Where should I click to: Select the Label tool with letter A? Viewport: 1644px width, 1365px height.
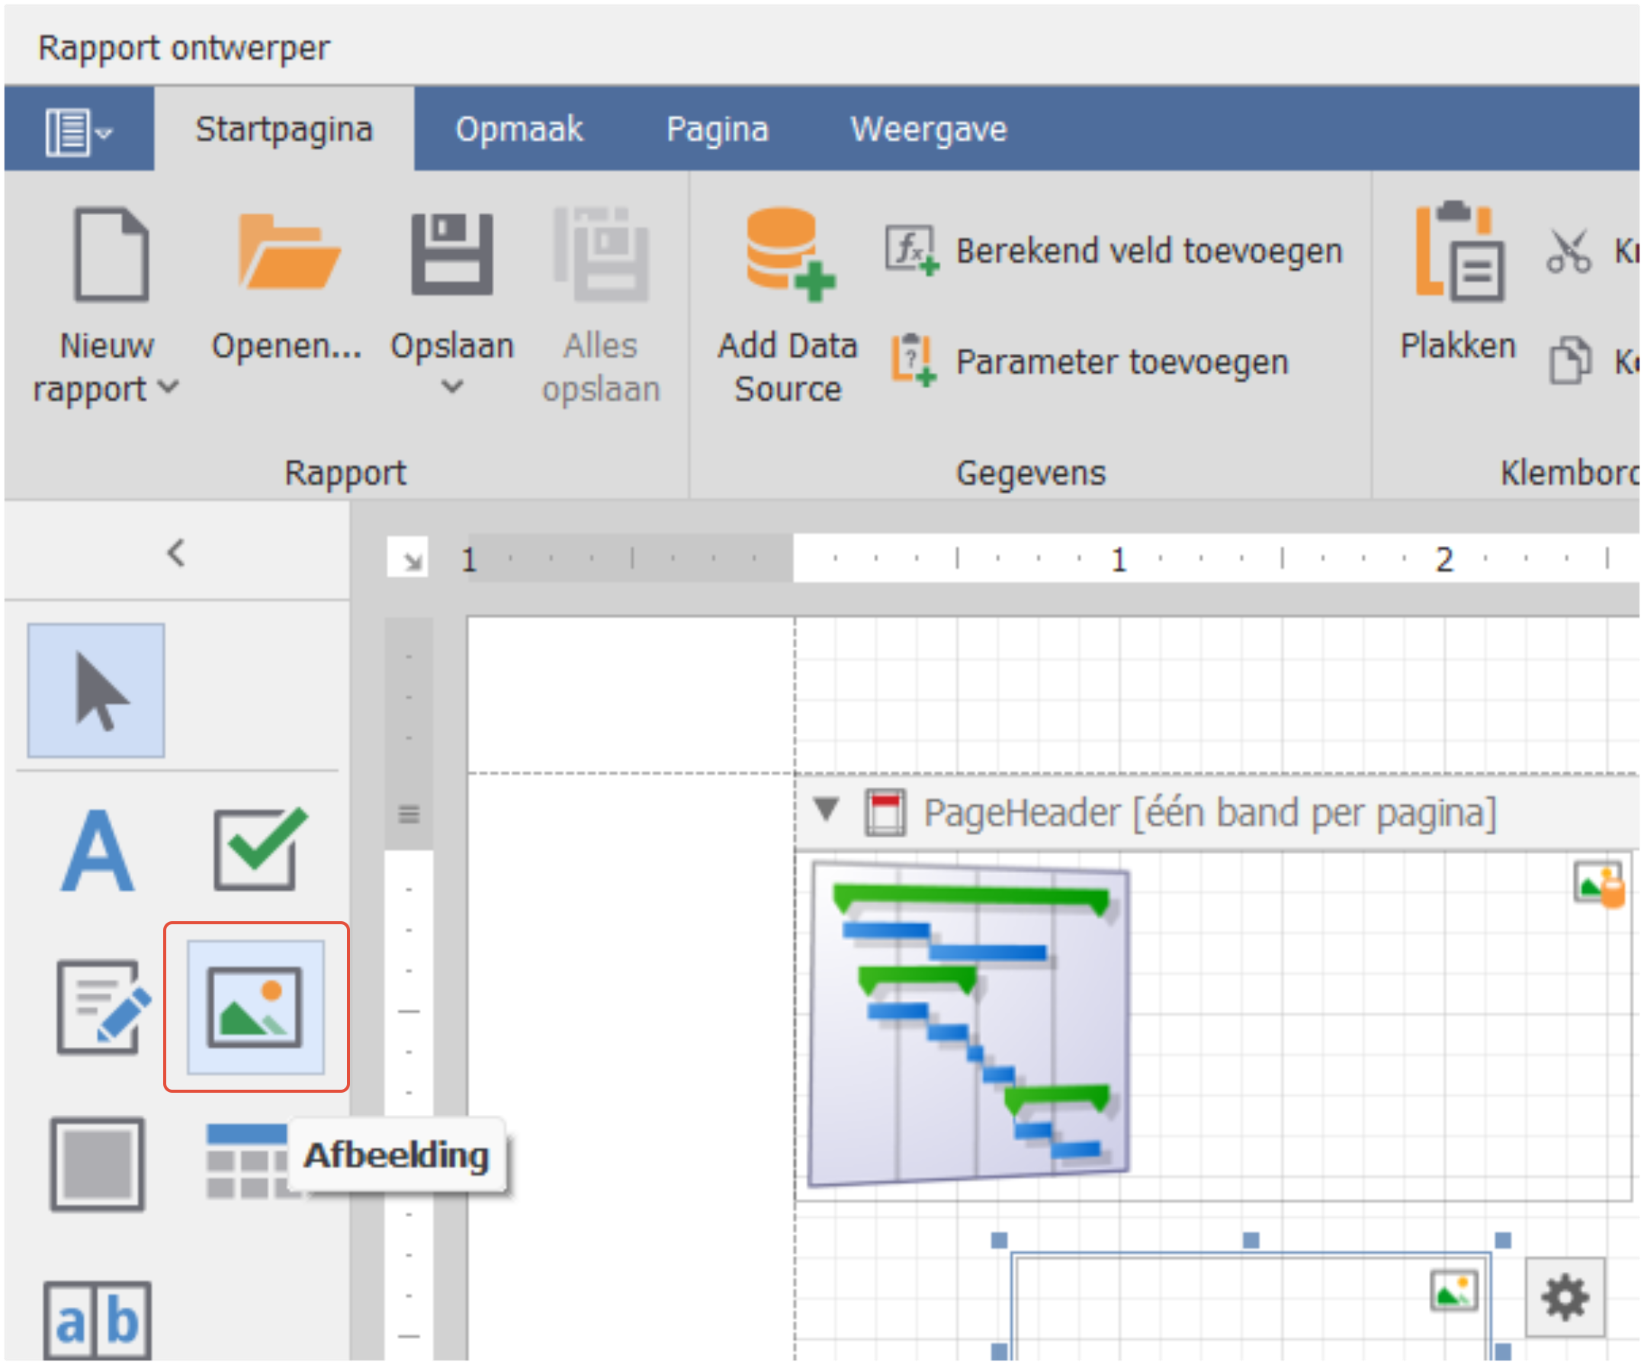98,851
